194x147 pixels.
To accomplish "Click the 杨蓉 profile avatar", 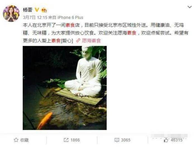I will pyautogui.click(x=11, y=13).
